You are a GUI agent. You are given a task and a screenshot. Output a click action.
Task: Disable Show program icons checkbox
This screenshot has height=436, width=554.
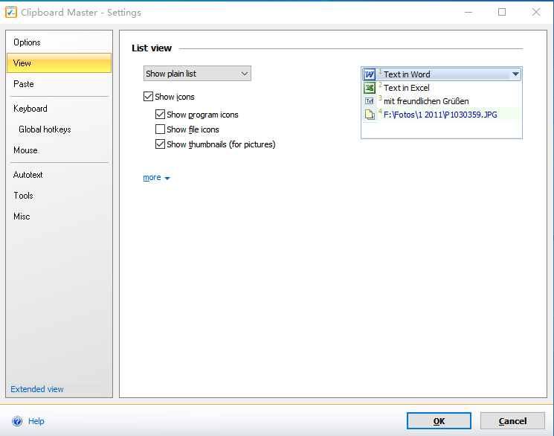click(x=160, y=115)
